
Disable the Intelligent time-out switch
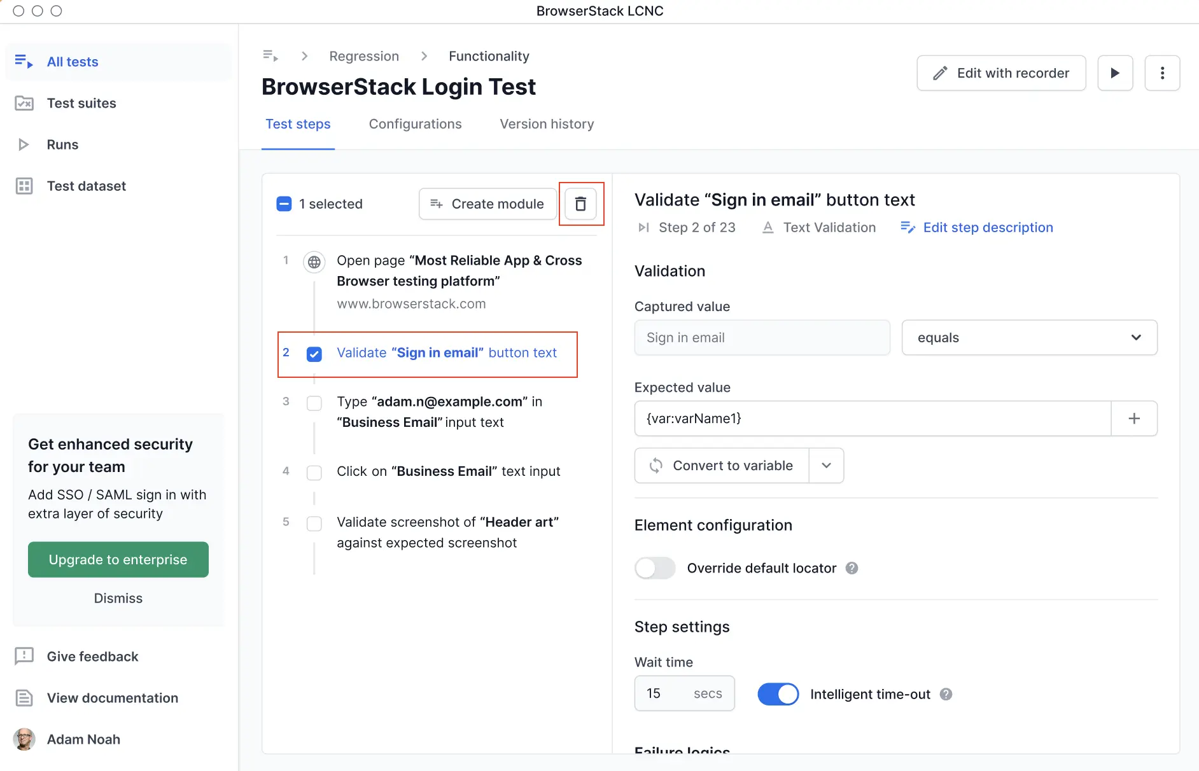pos(778,694)
